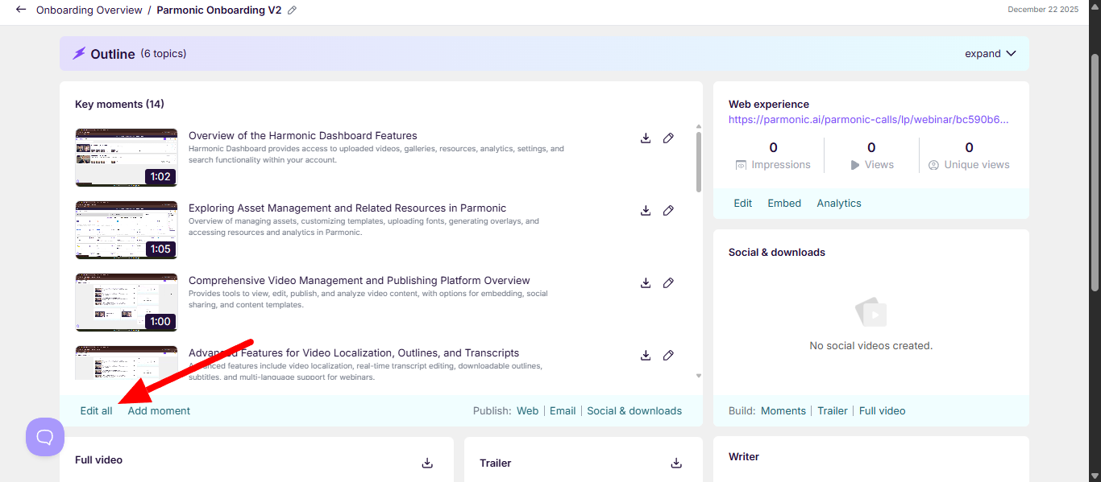Download the Comprehensive Video Management moment

pyautogui.click(x=646, y=283)
